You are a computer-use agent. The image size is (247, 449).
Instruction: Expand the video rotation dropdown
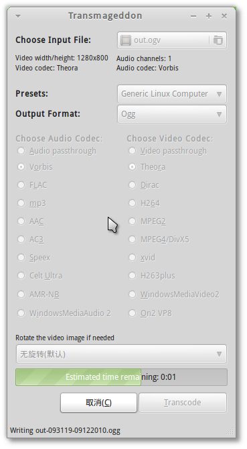point(121,354)
